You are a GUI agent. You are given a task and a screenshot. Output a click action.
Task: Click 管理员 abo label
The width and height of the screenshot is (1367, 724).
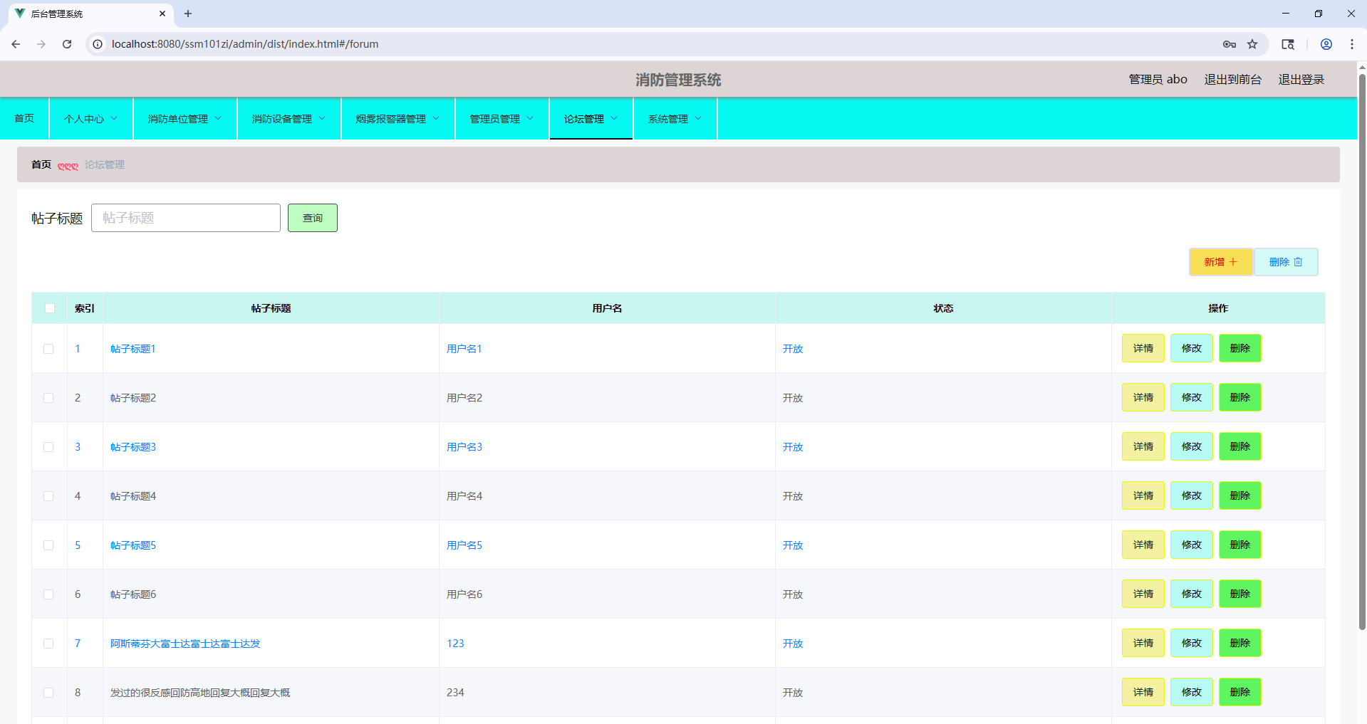[1158, 79]
